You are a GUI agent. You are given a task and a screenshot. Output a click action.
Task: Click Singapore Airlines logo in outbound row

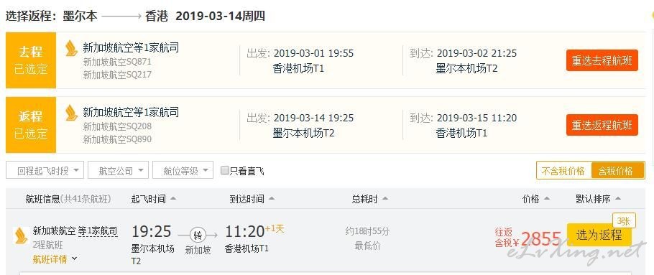(x=71, y=49)
